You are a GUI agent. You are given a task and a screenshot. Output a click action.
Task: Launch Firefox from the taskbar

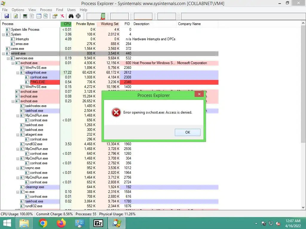pyautogui.click(x=61, y=223)
